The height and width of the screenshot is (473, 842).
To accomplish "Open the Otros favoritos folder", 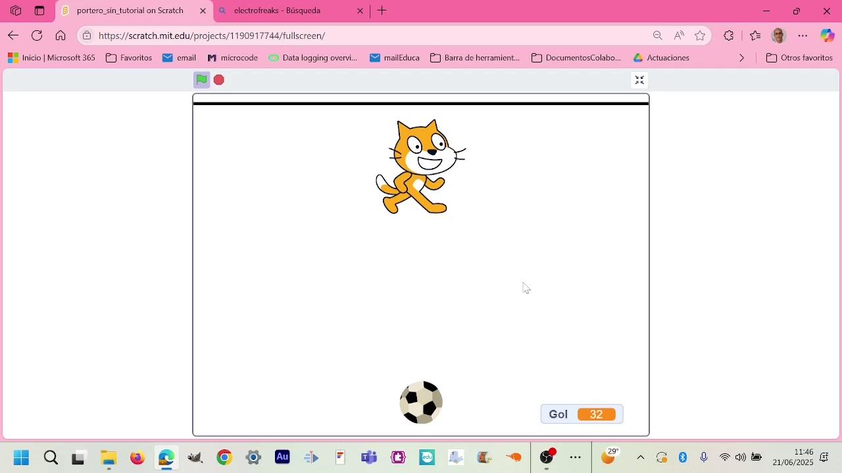I will click(x=800, y=58).
